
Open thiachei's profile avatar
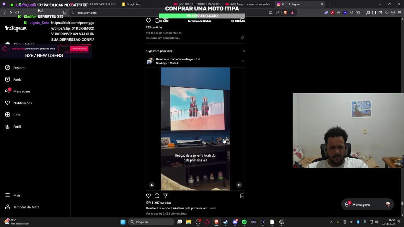(150, 61)
